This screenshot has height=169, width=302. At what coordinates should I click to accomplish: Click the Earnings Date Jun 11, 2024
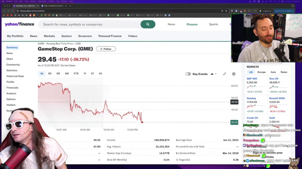point(231,140)
